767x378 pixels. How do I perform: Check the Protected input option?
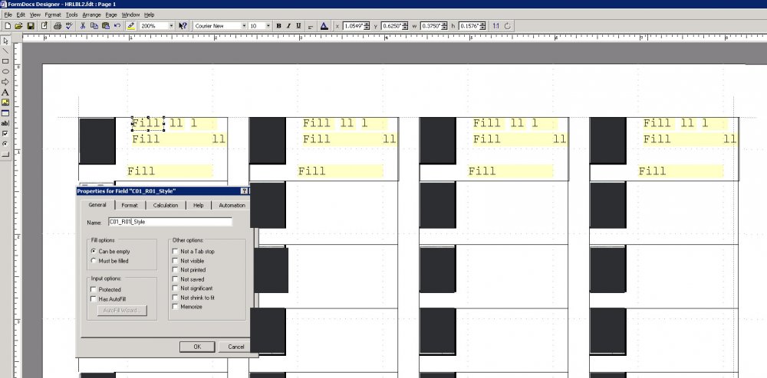(x=94, y=289)
